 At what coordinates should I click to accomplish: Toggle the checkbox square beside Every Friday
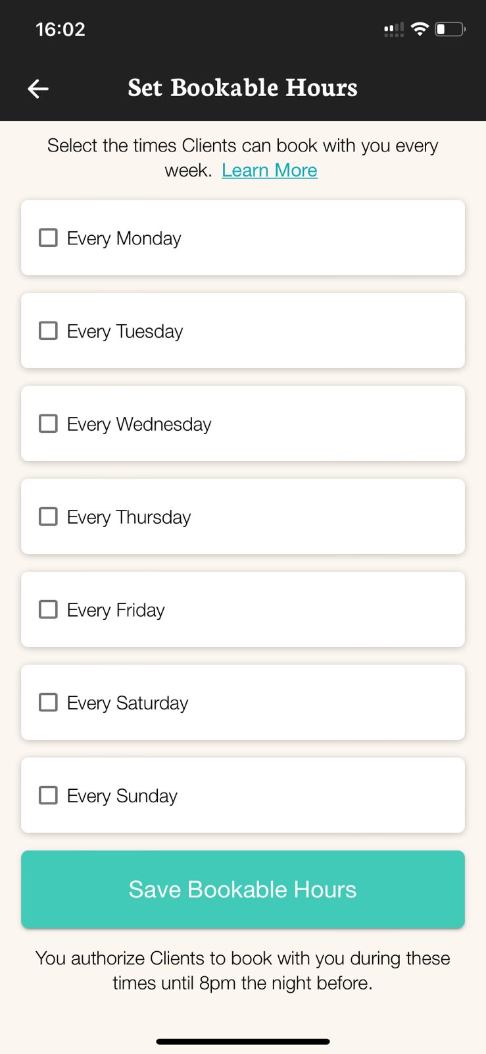(48, 609)
